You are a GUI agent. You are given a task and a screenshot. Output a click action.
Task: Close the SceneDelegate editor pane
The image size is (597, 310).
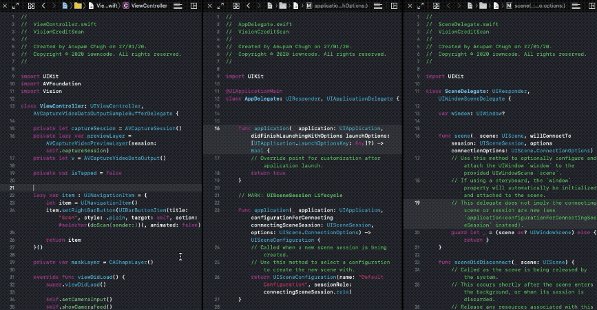click(410, 5)
